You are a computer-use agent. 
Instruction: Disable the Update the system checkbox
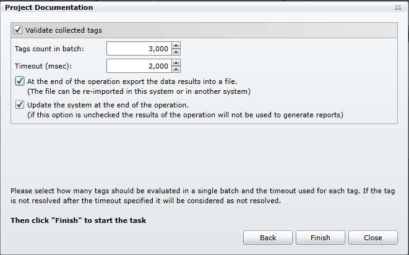(x=21, y=104)
